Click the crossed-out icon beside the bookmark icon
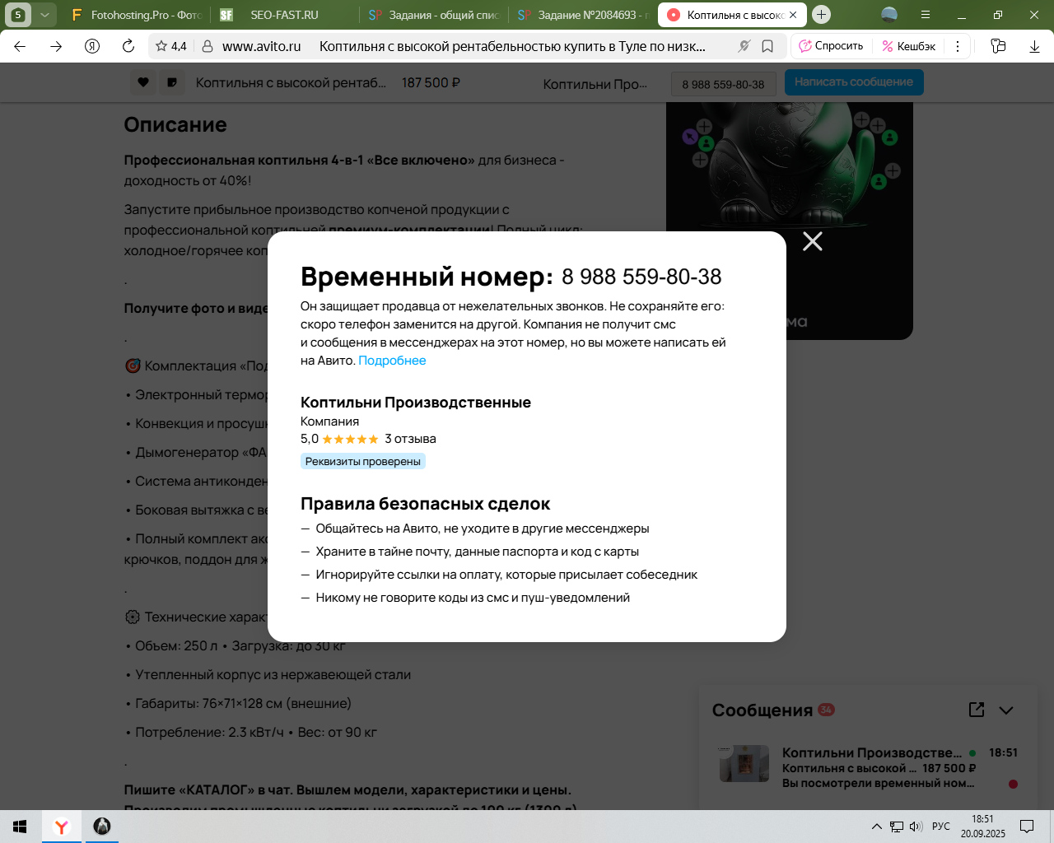The image size is (1054, 843). pyautogui.click(x=744, y=46)
